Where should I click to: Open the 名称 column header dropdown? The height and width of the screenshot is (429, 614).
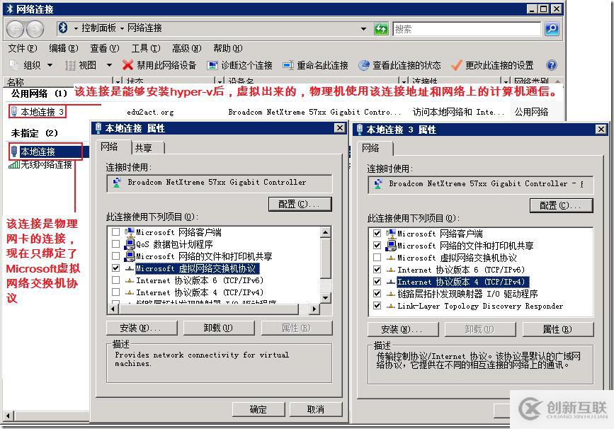(118, 82)
